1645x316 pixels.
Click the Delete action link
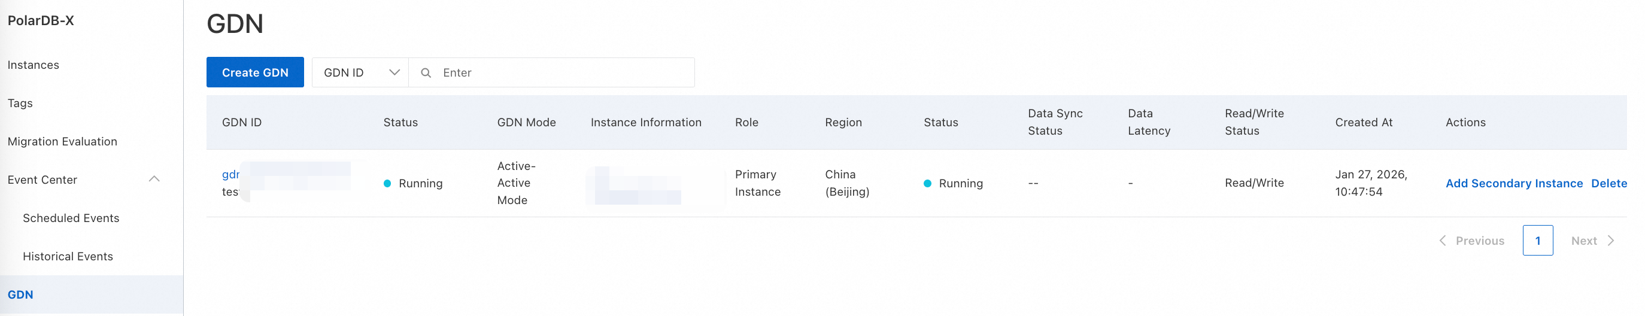point(1608,184)
